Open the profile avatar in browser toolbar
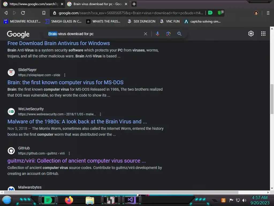 pos(256,13)
